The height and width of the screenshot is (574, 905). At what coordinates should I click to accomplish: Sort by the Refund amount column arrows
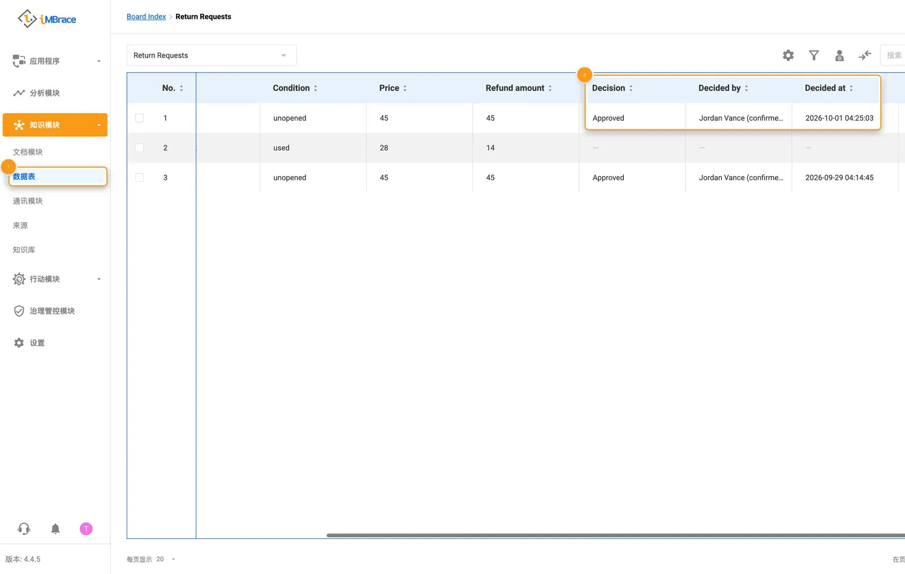coord(550,88)
